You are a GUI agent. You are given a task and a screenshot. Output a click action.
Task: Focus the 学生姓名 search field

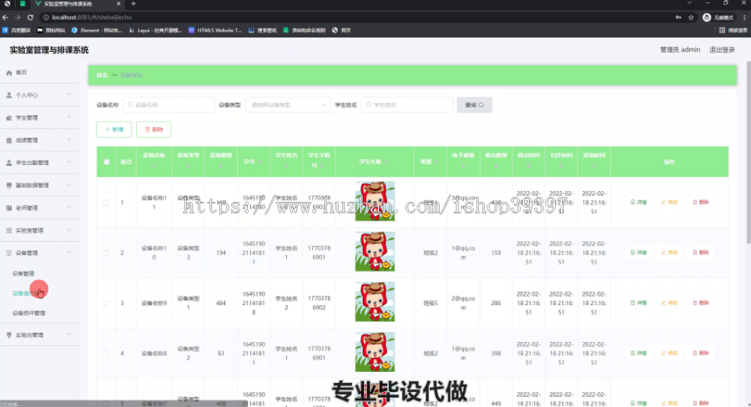pos(407,105)
